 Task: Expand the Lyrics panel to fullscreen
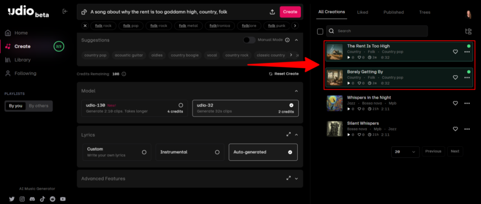point(288,134)
